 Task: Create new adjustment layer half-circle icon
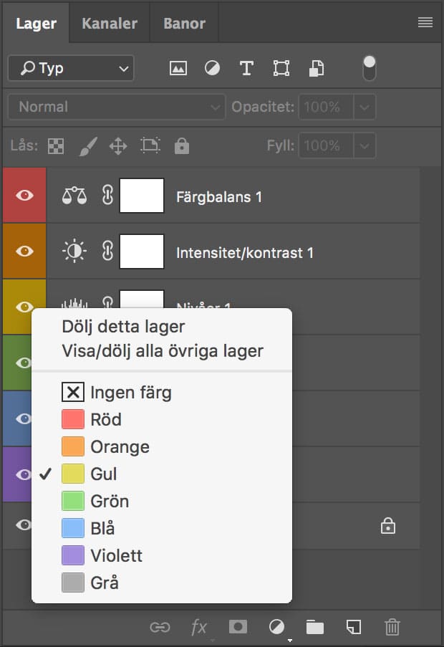(x=276, y=627)
